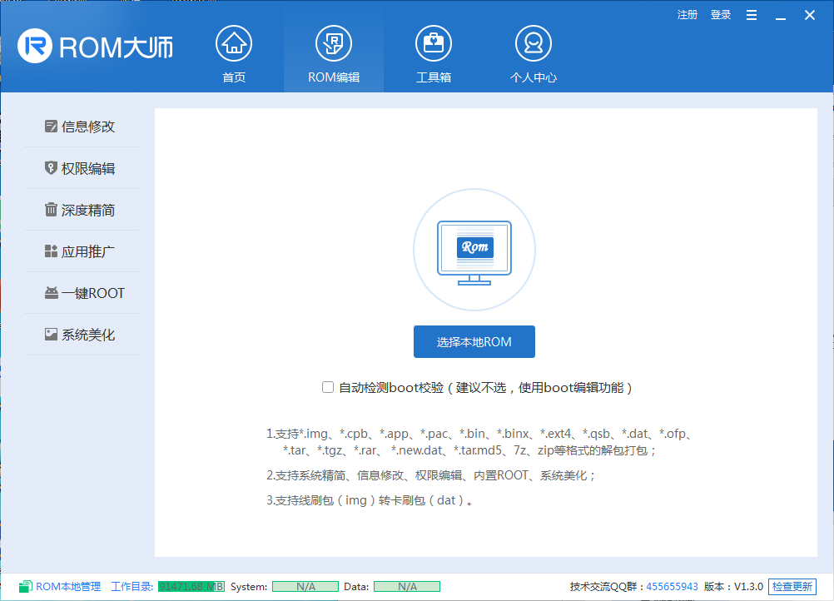Click the 一键ROOT android icon
Screen dimensions: 834x601
coord(51,292)
